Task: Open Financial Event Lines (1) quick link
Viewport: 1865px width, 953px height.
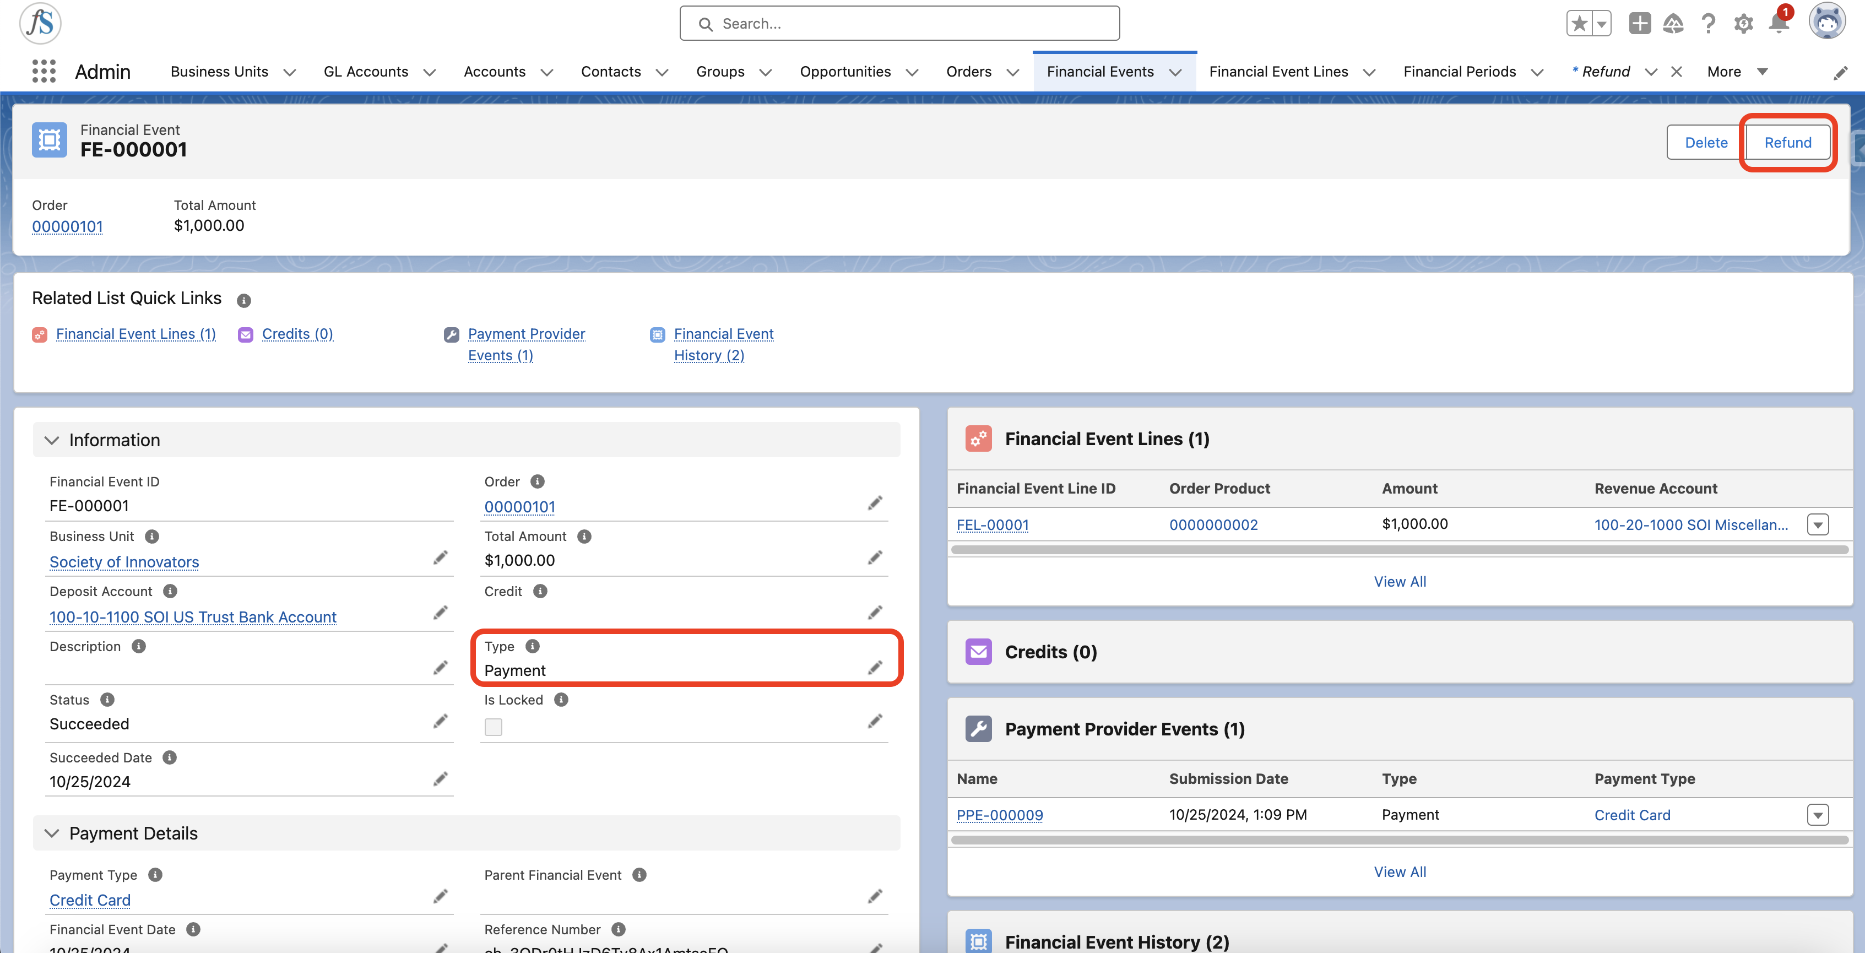Action: click(136, 334)
